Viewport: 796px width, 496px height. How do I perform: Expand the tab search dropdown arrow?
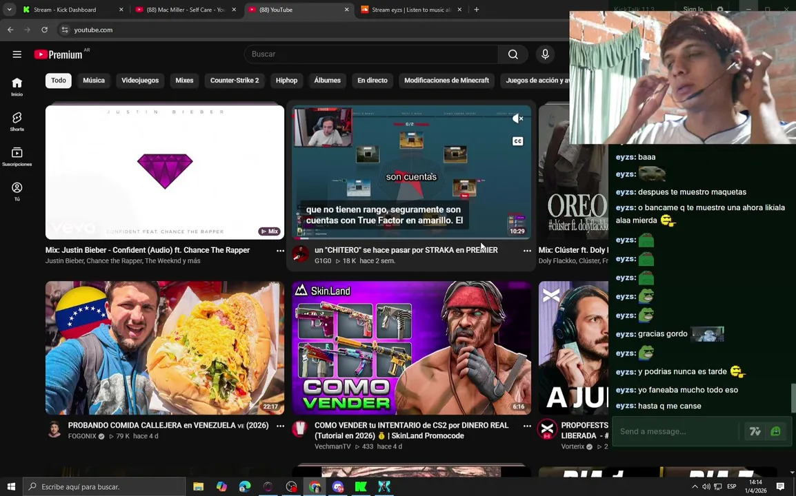pyautogui.click(x=9, y=10)
